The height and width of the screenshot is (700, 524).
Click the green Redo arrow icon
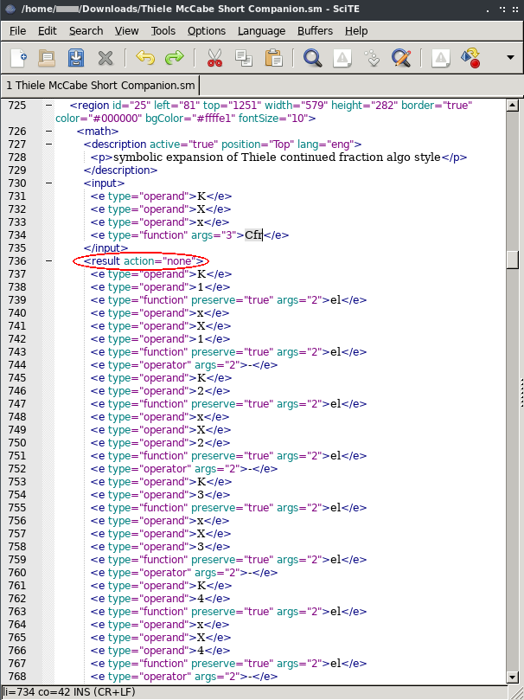click(174, 58)
